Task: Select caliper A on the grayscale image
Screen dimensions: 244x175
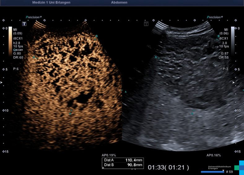Action: pyautogui.click(x=159, y=58)
